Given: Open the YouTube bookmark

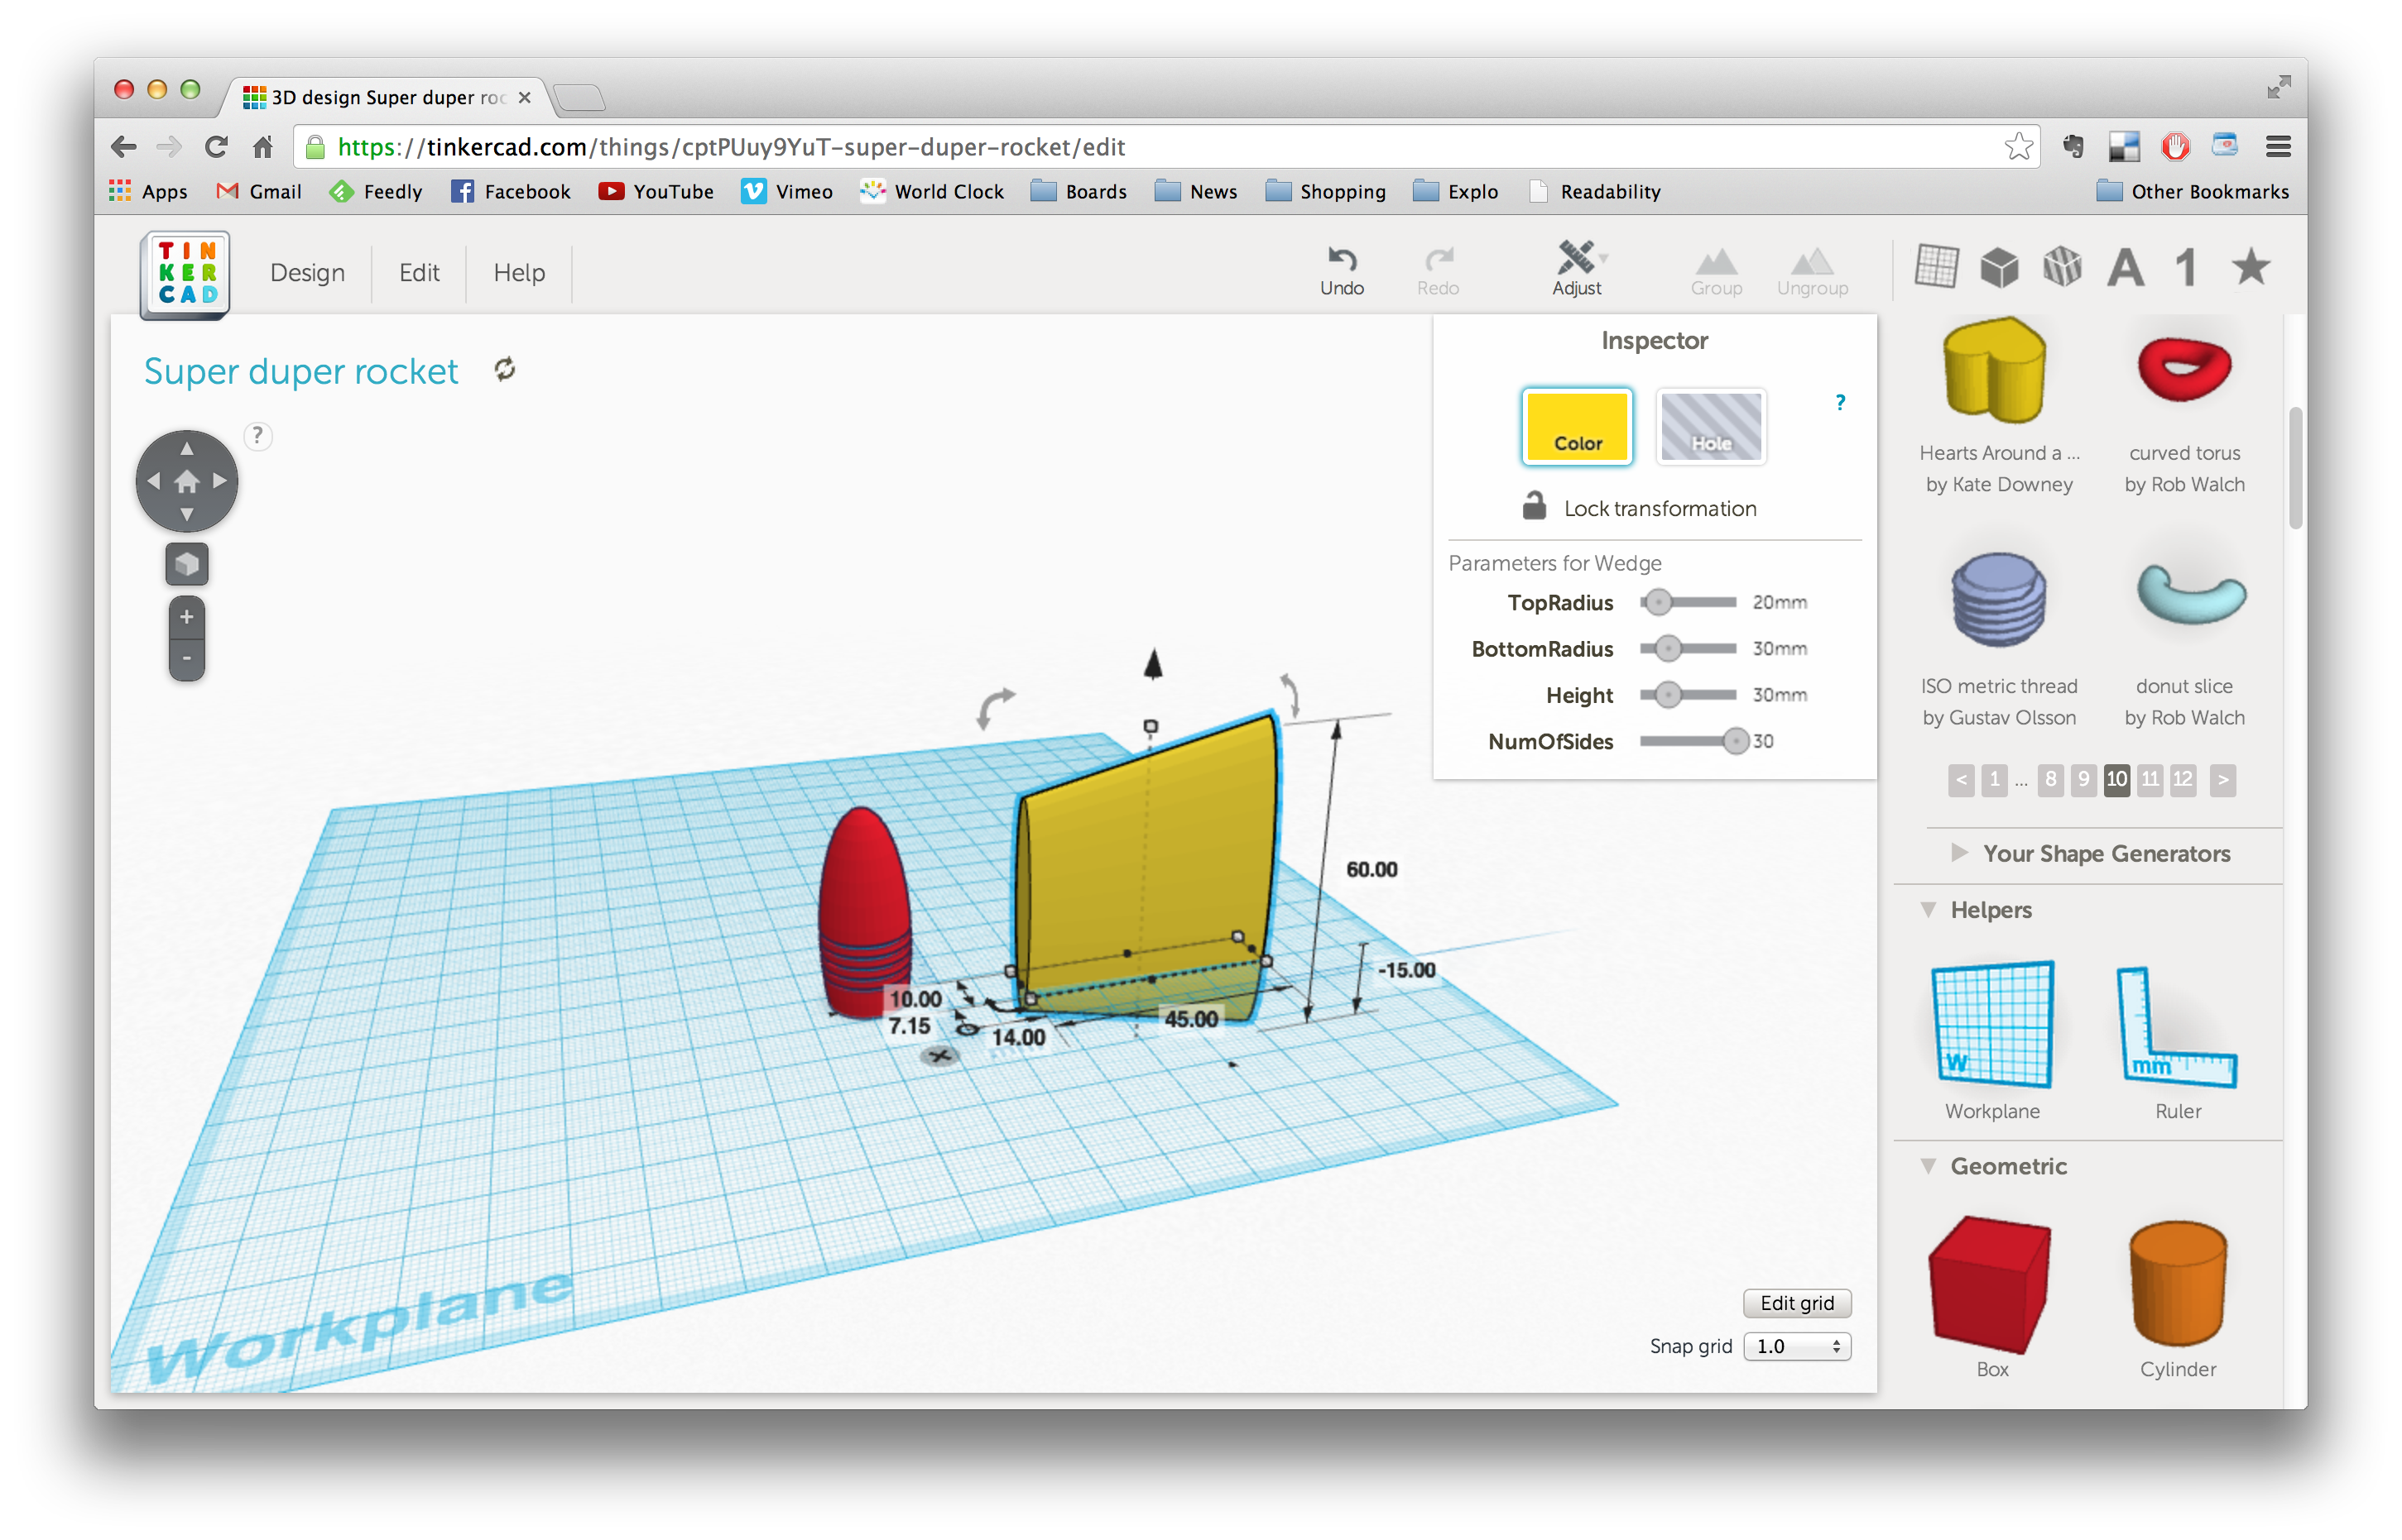Looking at the screenshot, I should tap(656, 191).
